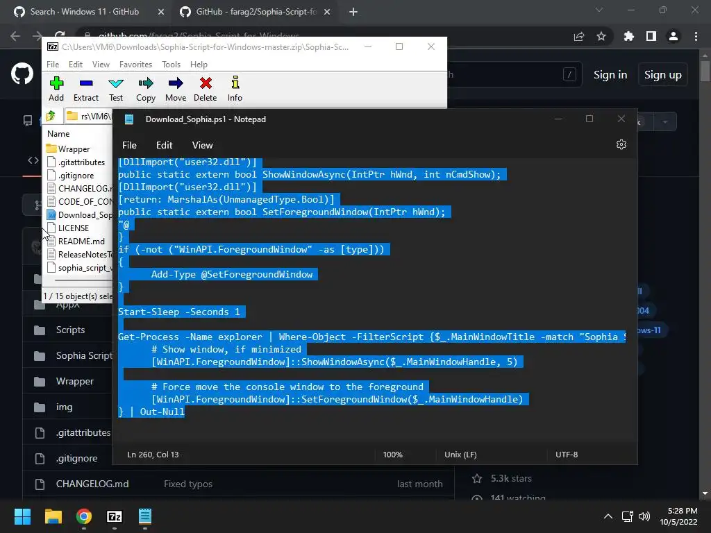Go back in Chrome browser
The height and width of the screenshot is (533, 711).
tap(15, 36)
